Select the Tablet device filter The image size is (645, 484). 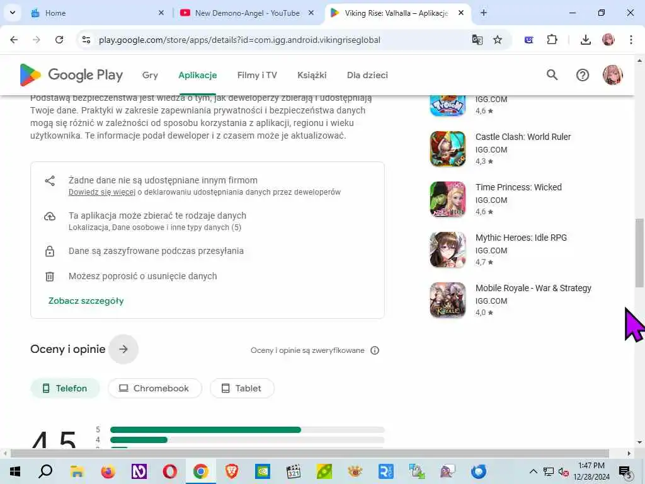tap(242, 388)
